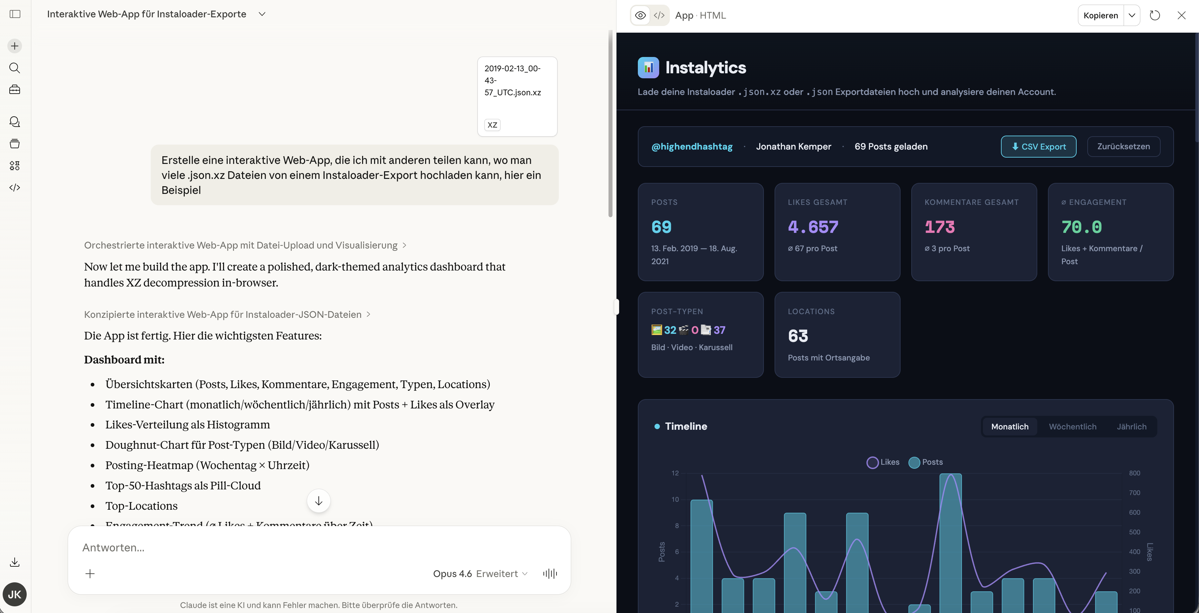This screenshot has width=1199, height=613.
Task: Select the Jährlich timeline tab
Action: coord(1132,426)
